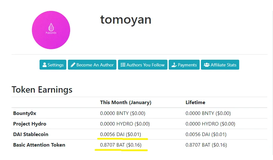The width and height of the screenshot is (273, 160).
Task: Go to the Payments page
Action: pos(184,65)
